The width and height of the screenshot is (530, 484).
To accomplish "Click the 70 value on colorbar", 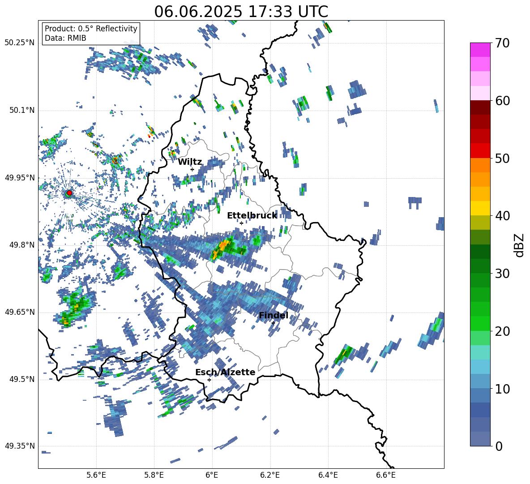I will coord(502,43).
